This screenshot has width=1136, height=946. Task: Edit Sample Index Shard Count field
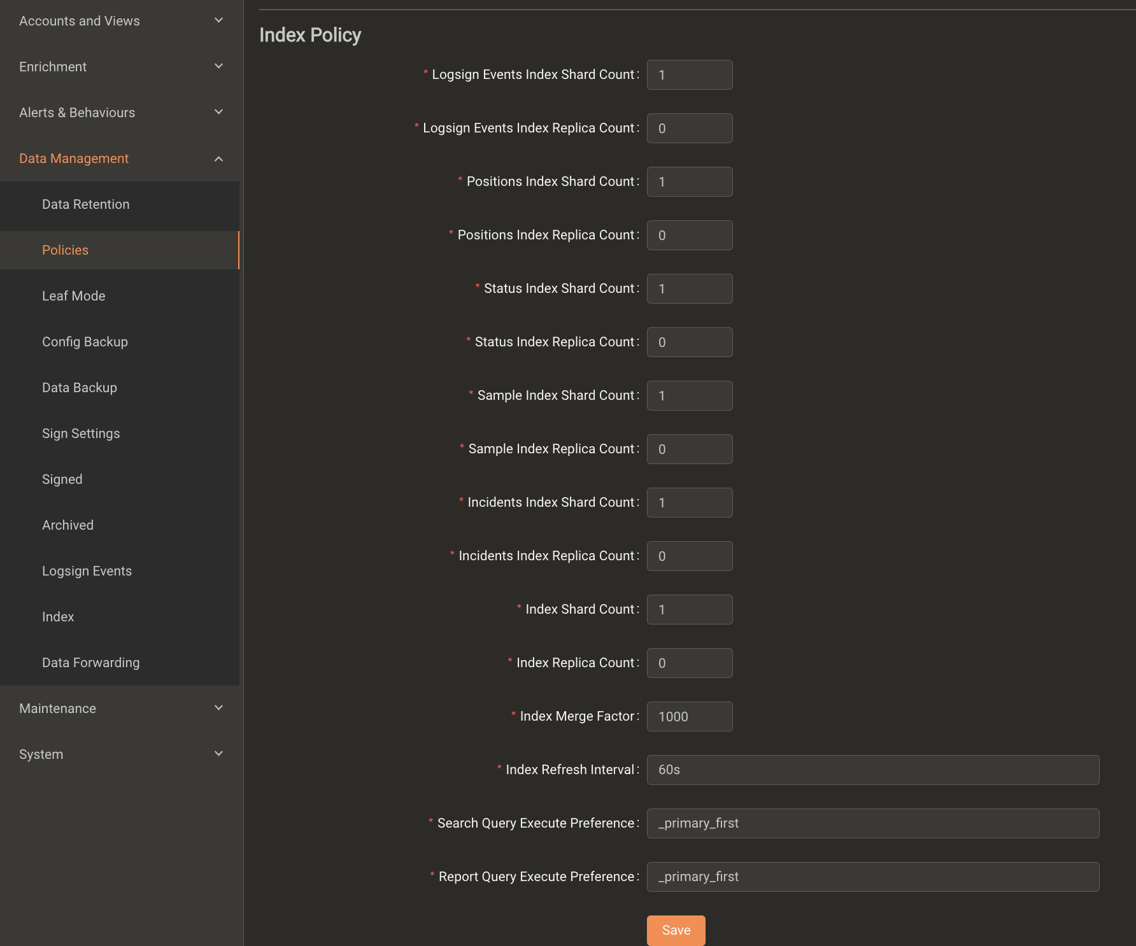click(690, 396)
